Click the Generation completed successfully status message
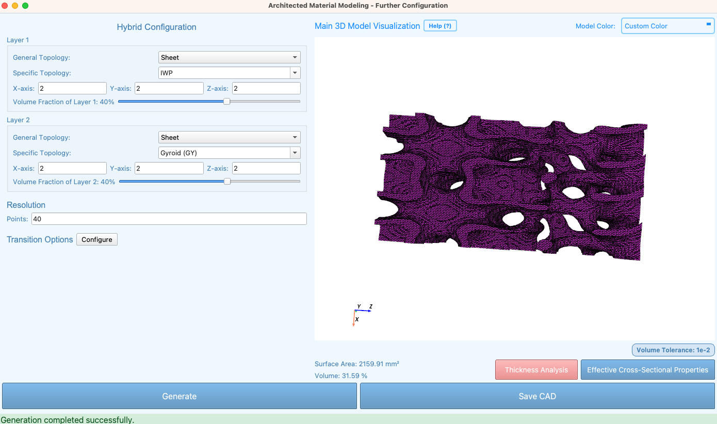 (68, 419)
